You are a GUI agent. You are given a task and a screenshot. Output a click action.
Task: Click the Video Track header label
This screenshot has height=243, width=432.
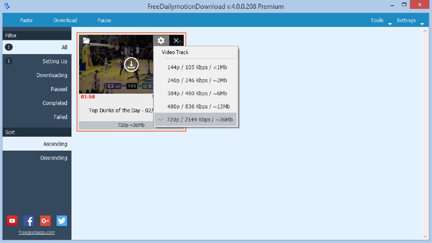coord(175,52)
